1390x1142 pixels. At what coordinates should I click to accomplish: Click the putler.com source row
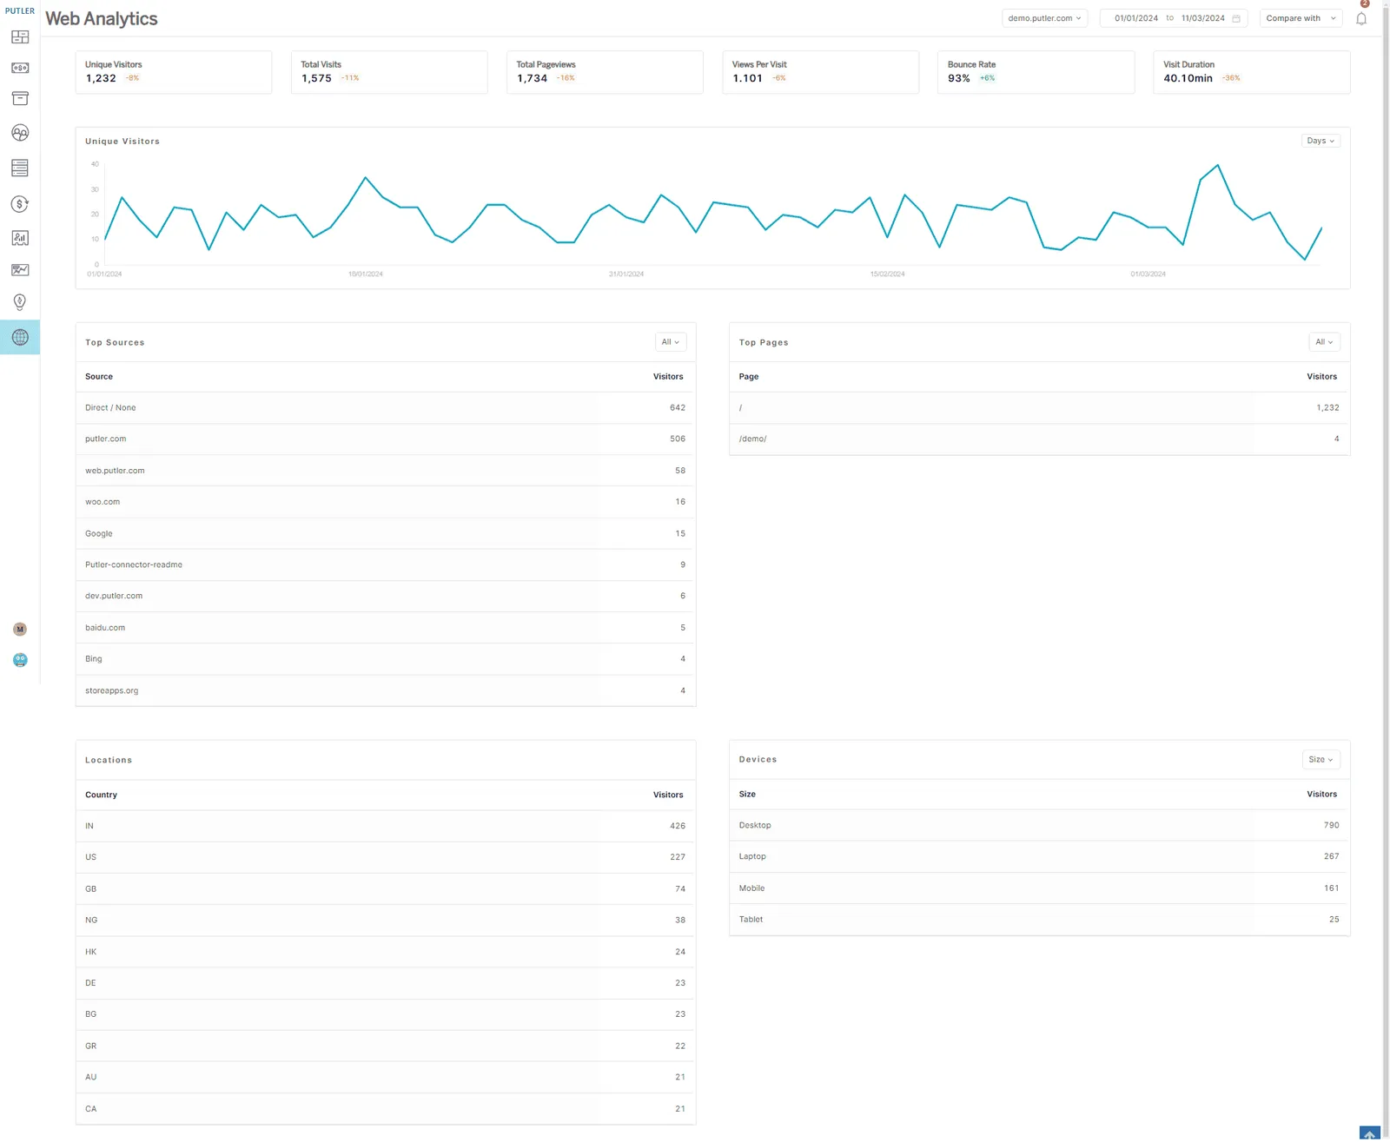tap(386, 439)
